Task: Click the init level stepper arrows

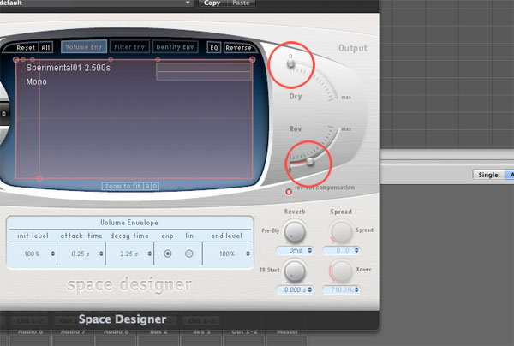Action: pos(53,254)
